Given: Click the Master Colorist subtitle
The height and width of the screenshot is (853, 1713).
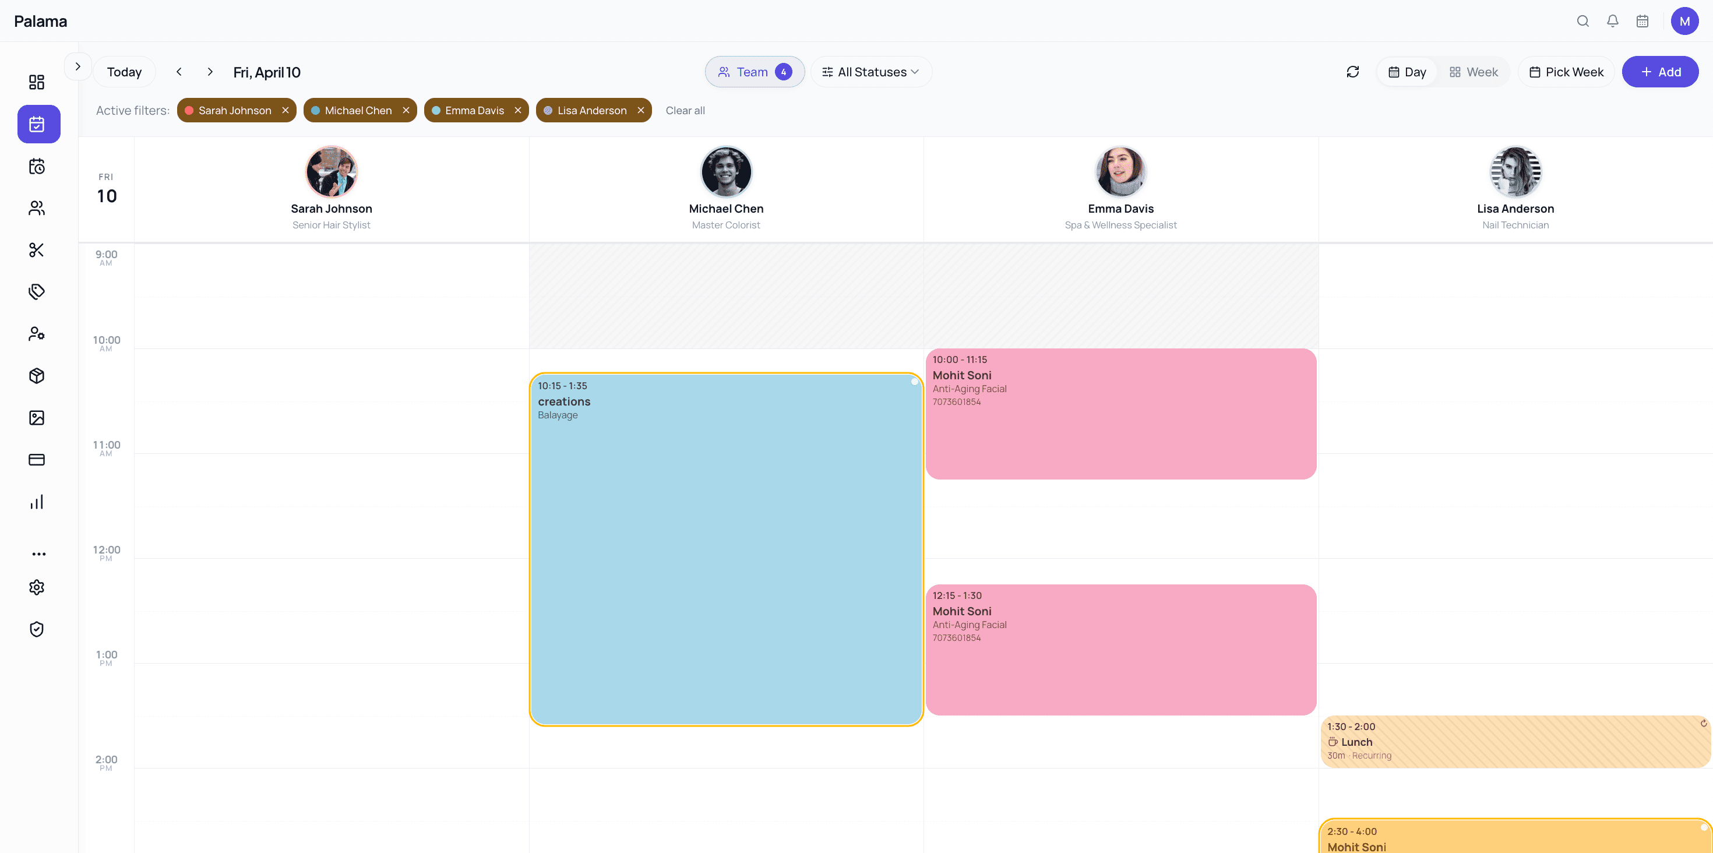Looking at the screenshot, I should (726, 225).
